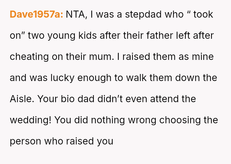Click the word "lucky" in the comment
Screen dimensions: 231x164
coord(61,78)
